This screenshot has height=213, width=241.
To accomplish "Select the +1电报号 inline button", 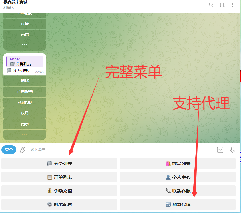I will 25,92.
